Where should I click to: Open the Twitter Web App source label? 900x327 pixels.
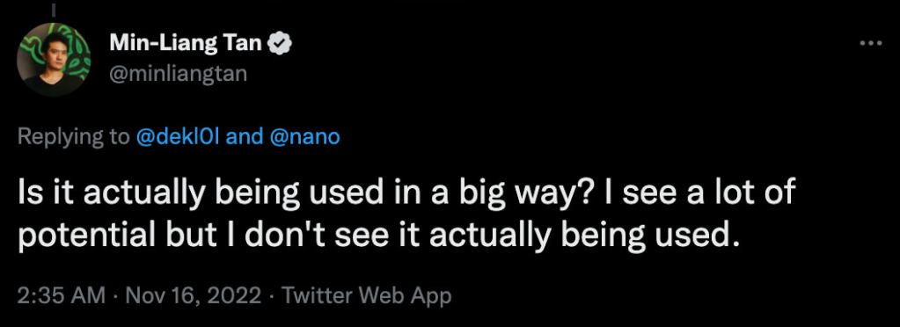point(366,296)
